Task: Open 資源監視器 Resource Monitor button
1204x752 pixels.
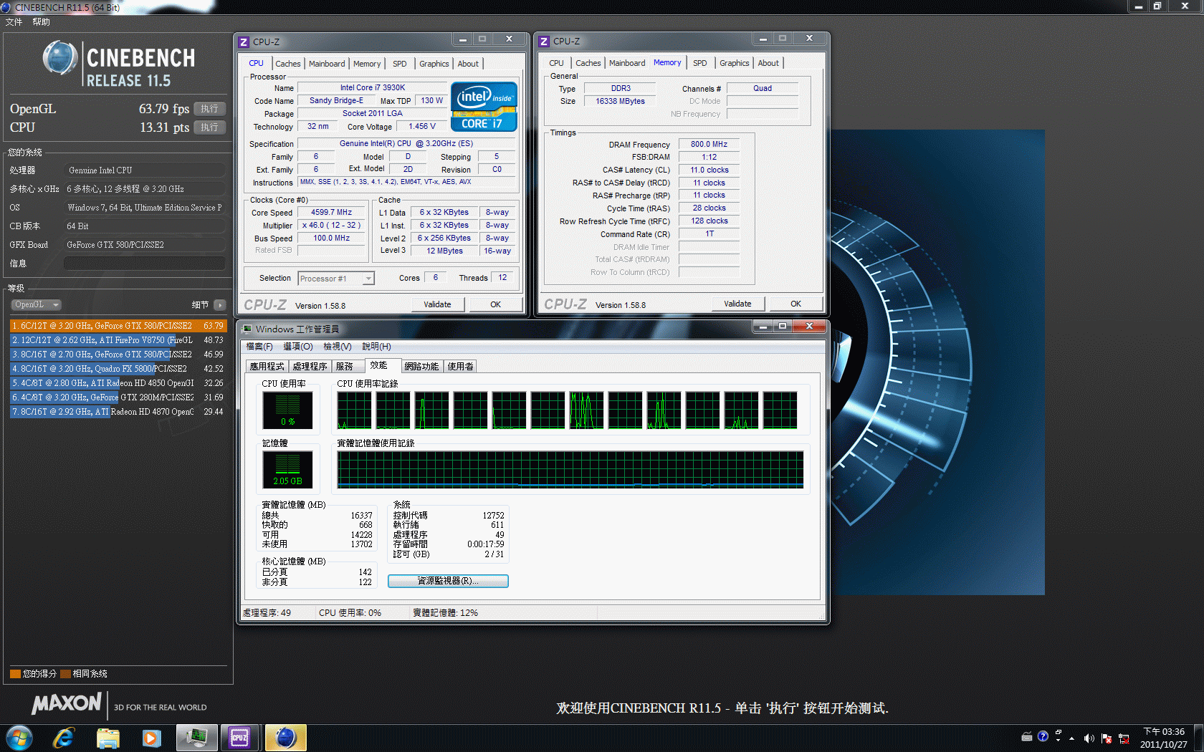Action: click(448, 581)
